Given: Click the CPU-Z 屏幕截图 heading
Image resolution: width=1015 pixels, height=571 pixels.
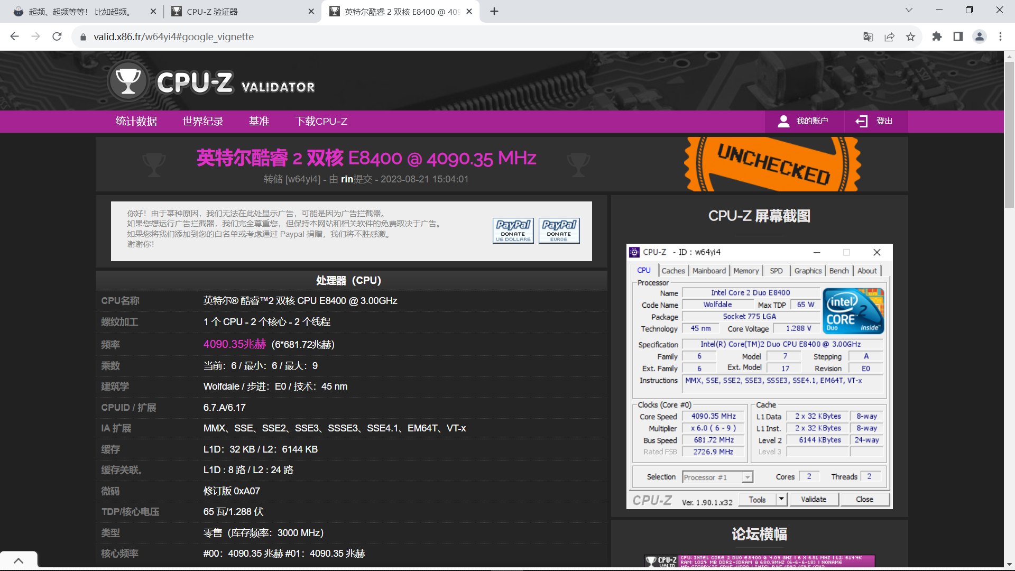Looking at the screenshot, I should tap(759, 216).
